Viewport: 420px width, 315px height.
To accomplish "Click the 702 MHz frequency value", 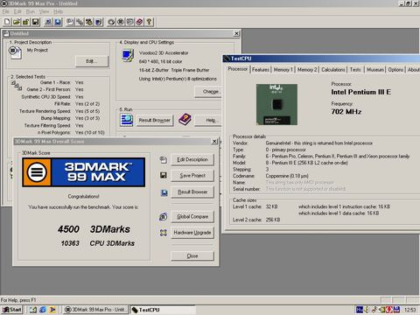I will tap(346, 112).
